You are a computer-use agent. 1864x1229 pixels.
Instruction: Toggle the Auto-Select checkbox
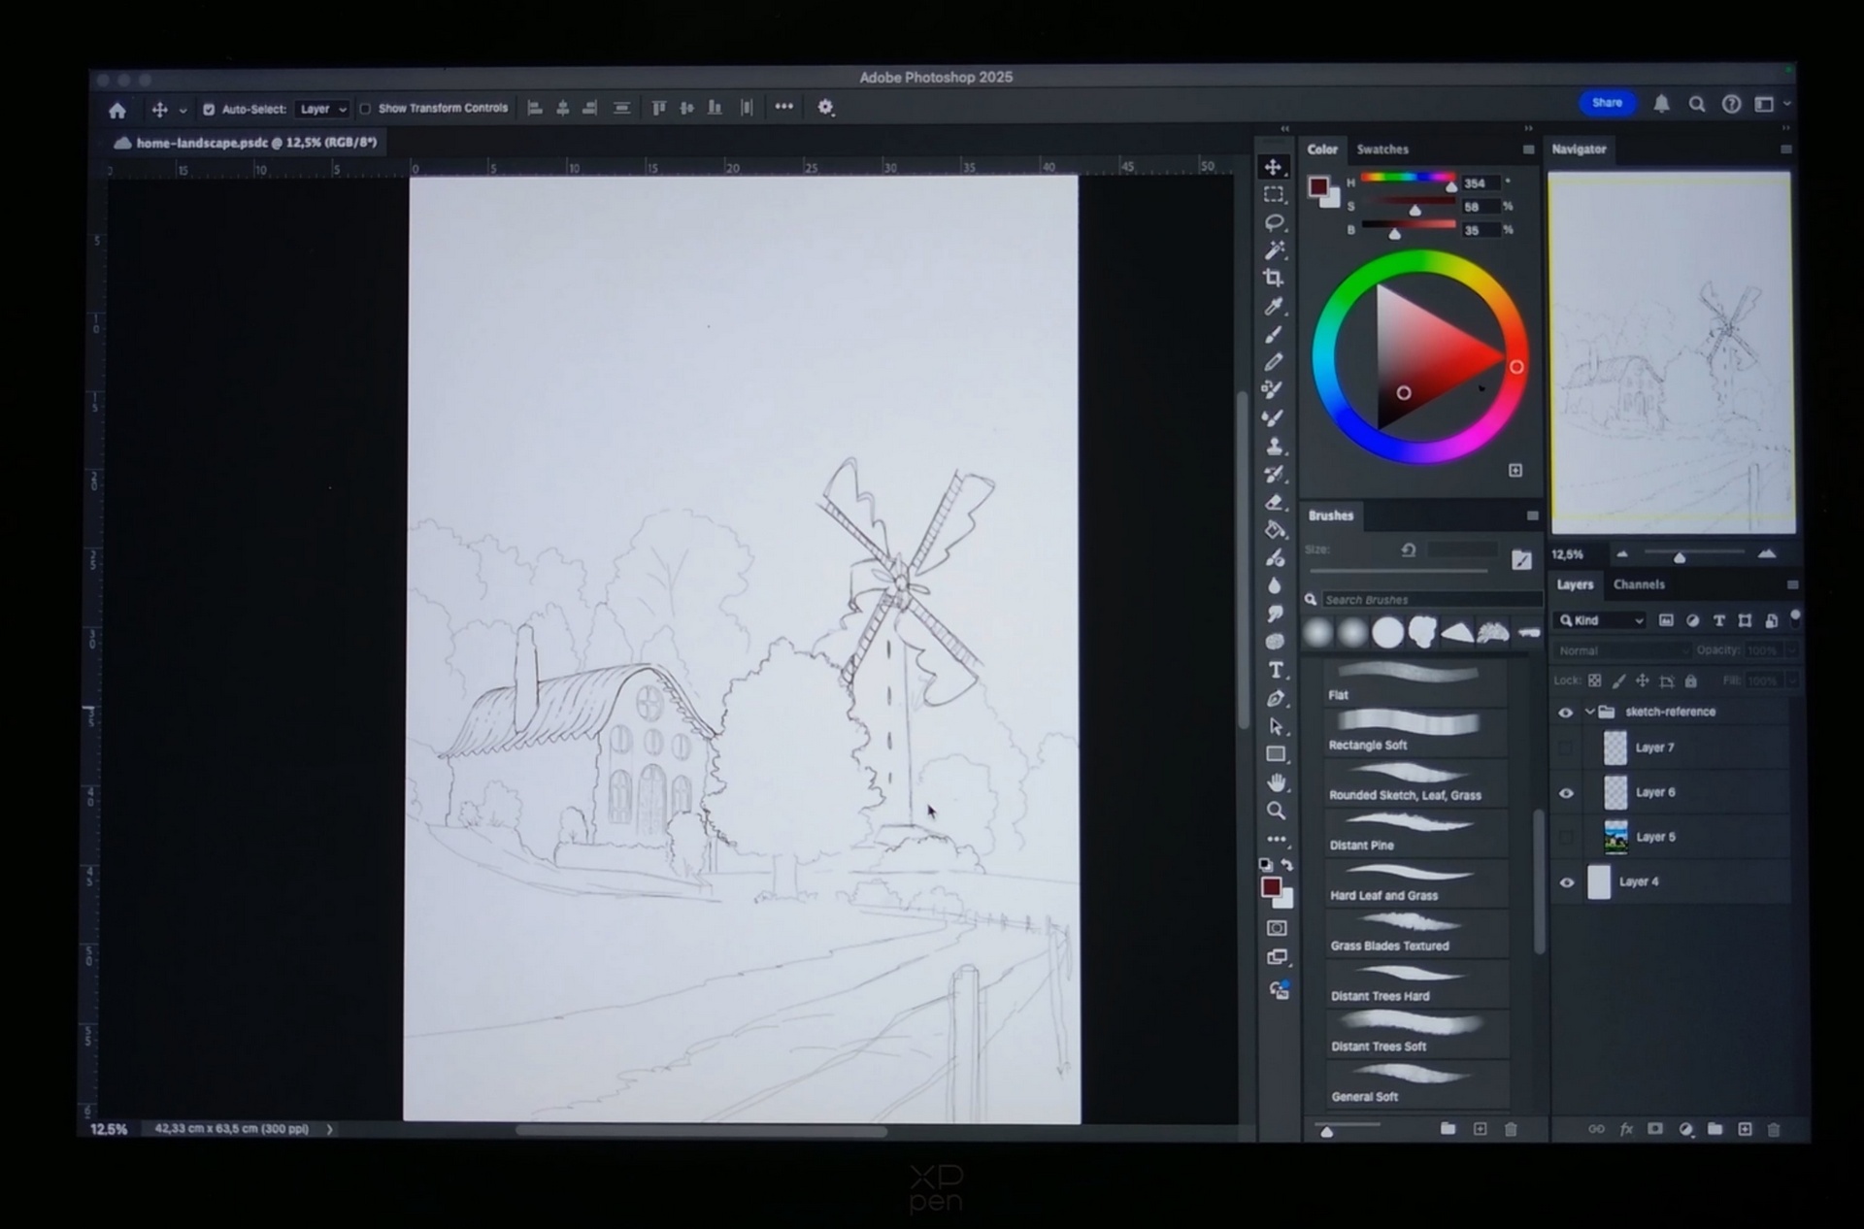(208, 110)
